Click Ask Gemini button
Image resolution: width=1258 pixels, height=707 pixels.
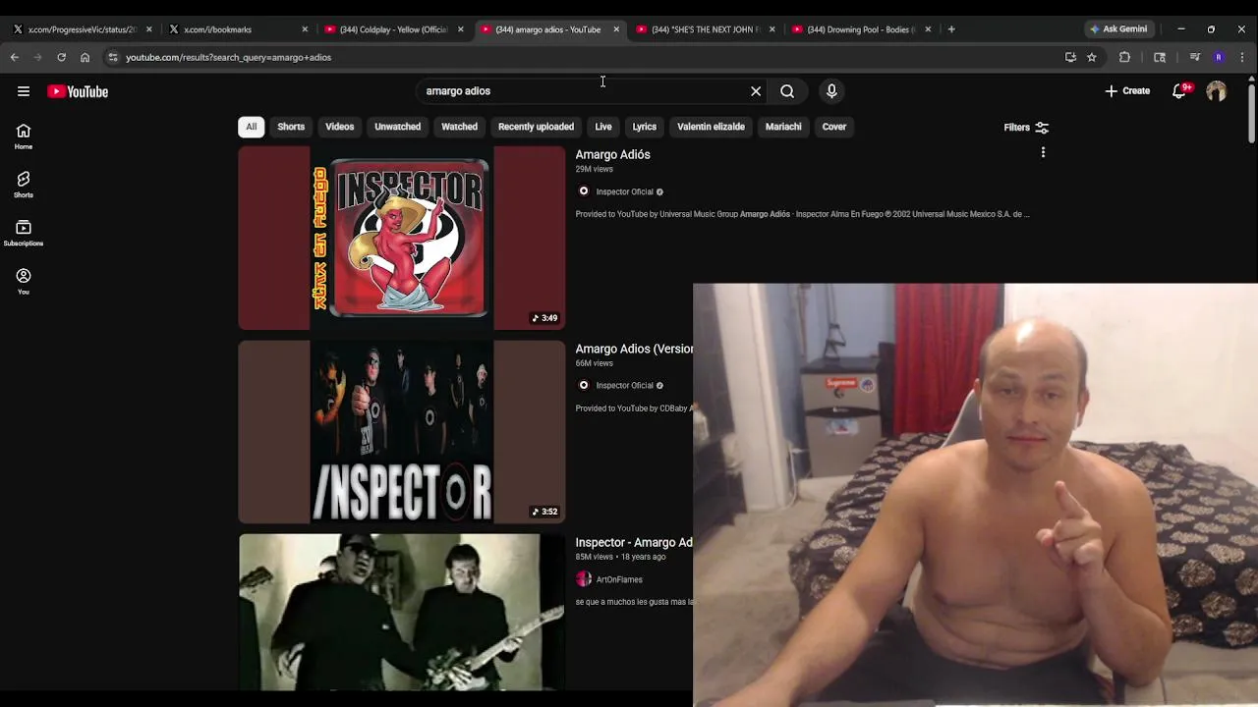(1118, 29)
